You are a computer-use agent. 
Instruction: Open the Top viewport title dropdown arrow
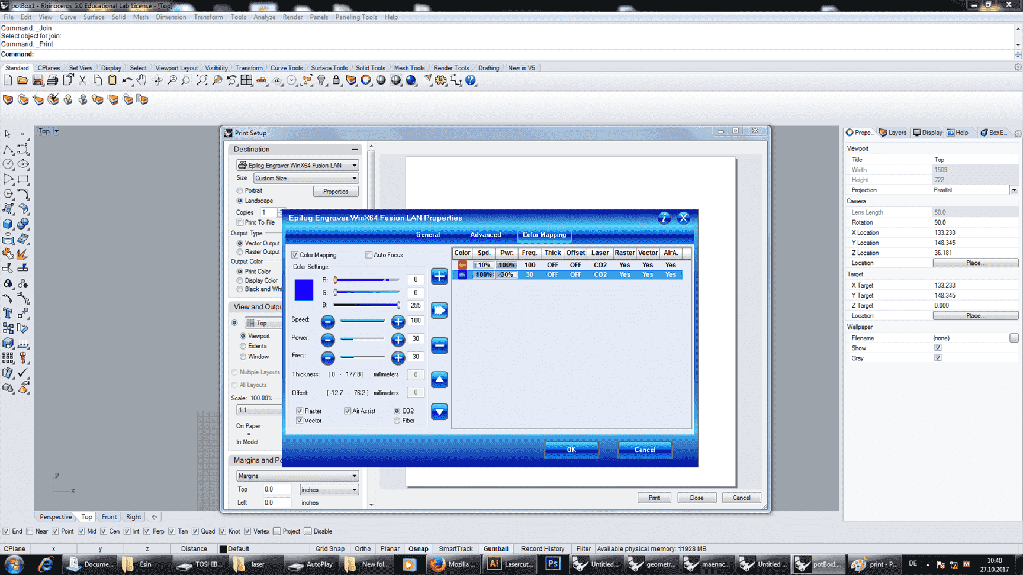point(56,131)
